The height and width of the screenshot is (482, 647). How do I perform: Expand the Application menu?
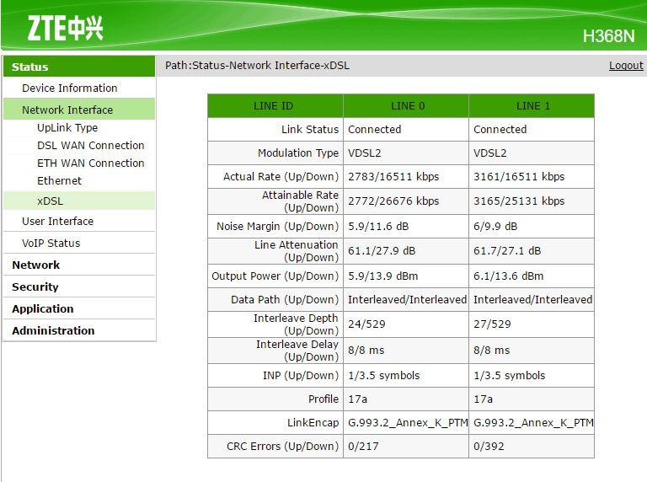click(42, 308)
